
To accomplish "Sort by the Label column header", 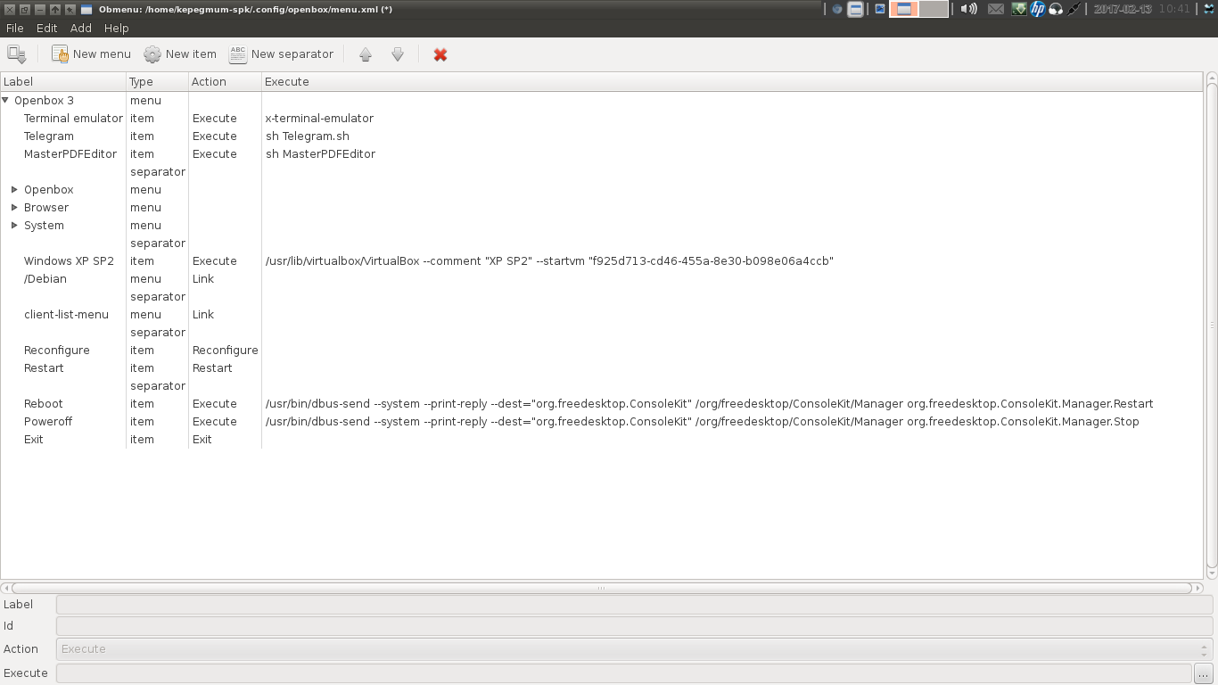I will coord(63,82).
